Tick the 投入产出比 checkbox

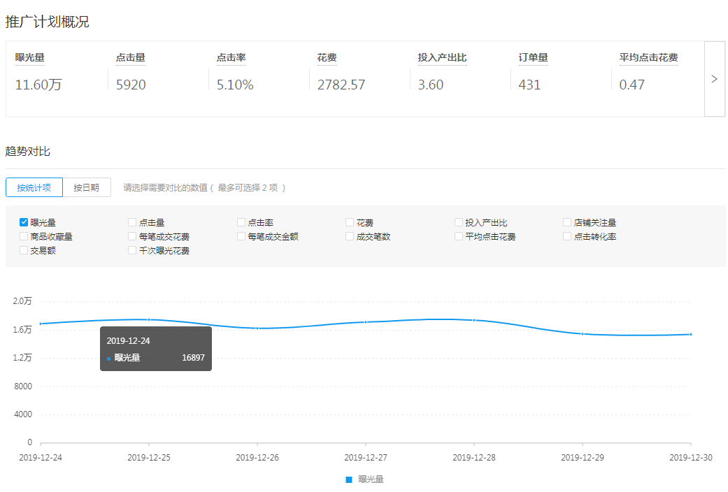tap(459, 222)
